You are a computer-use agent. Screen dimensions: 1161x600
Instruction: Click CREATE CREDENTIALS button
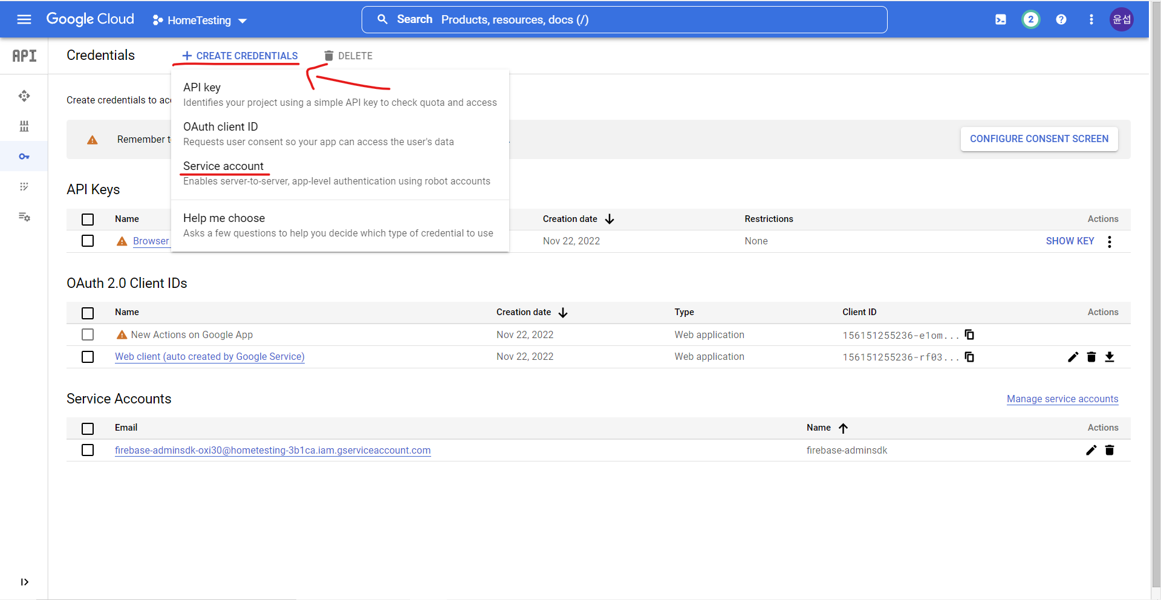240,56
